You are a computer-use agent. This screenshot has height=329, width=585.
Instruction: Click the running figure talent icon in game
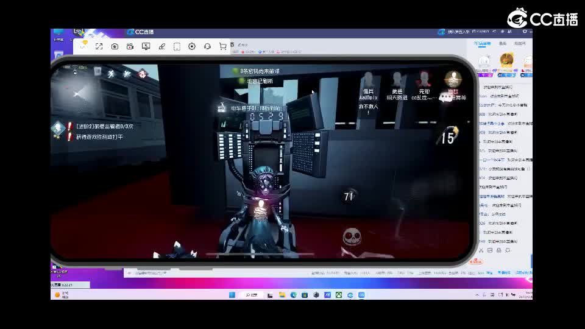coord(111,74)
